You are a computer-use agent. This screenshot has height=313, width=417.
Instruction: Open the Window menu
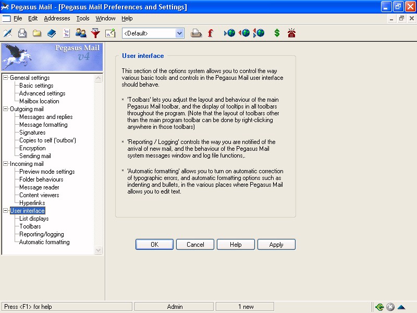105,18
